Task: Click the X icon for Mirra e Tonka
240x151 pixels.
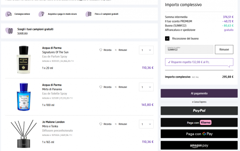Action: 116,124
